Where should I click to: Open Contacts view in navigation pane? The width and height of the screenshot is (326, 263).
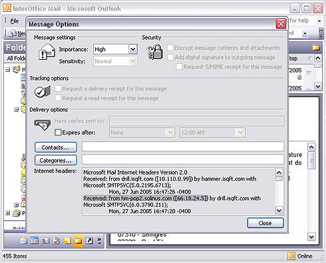click(x=45, y=240)
